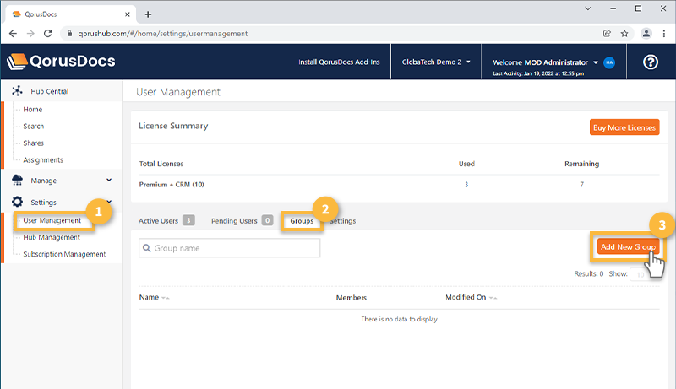
Task: Click the Group name search field
Action: 230,248
